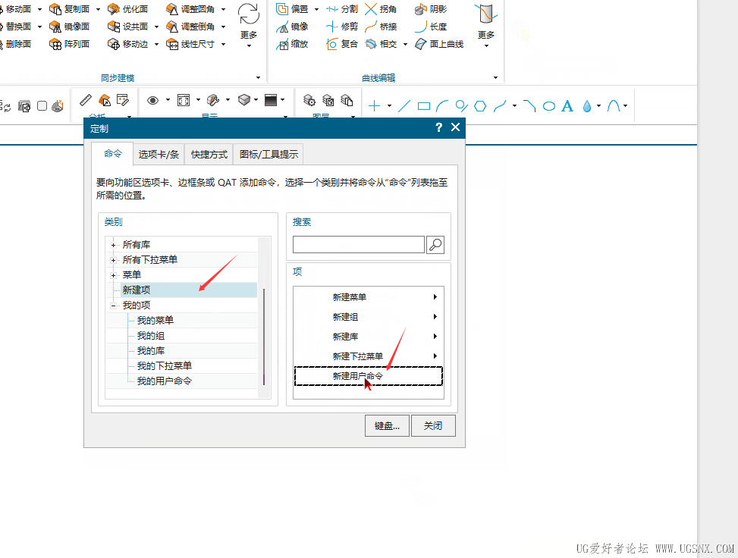Click the 键盘... button
Image resolution: width=738 pixels, height=558 pixels.
click(387, 426)
